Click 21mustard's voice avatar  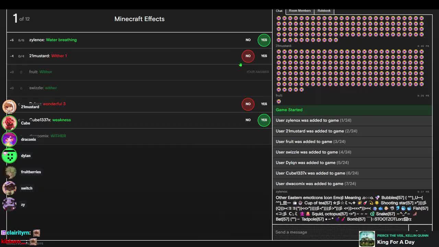[9, 107]
